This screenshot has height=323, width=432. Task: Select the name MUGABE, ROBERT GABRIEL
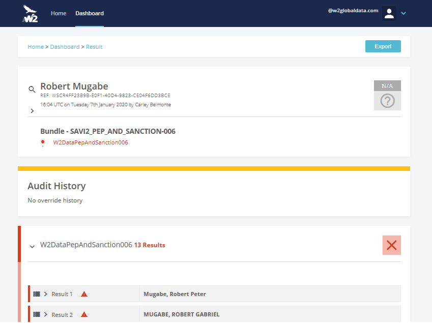coord(182,314)
